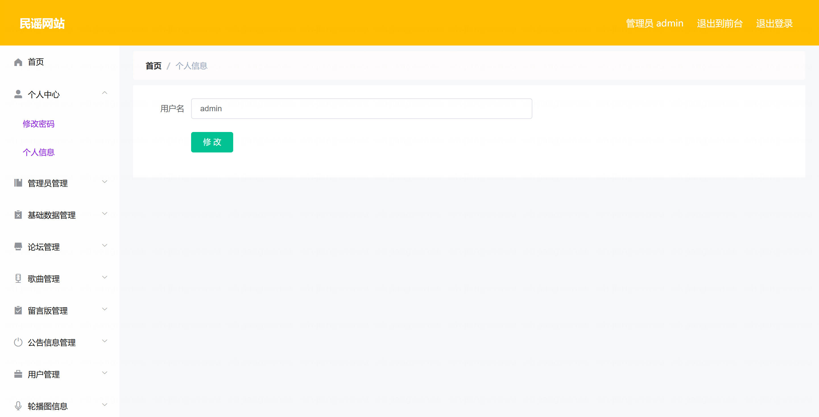The height and width of the screenshot is (417, 819).
Task: Click the briefcase icon for 用户管理
Action: [x=18, y=374]
